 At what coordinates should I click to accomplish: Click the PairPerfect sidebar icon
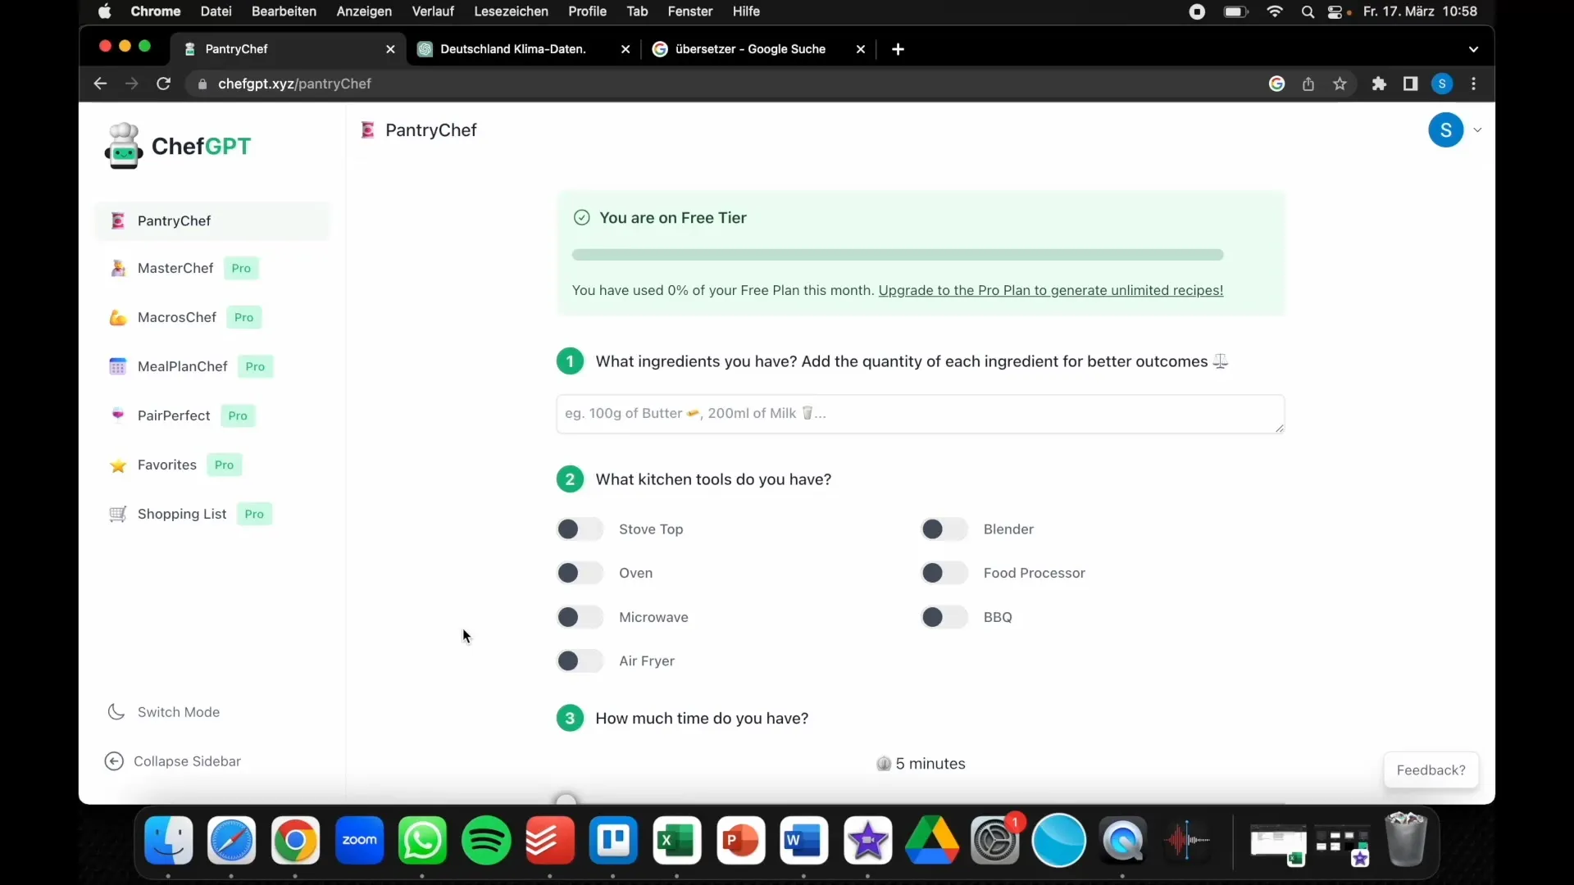point(116,415)
